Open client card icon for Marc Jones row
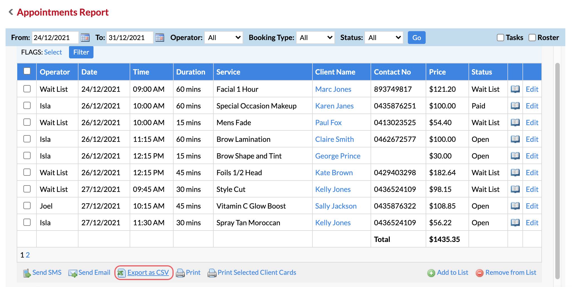Viewport: 572px width, 287px height. (x=515, y=89)
